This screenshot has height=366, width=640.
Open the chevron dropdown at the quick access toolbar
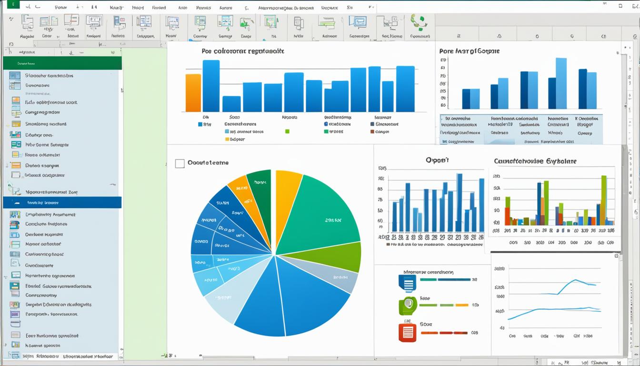tap(370, 7)
